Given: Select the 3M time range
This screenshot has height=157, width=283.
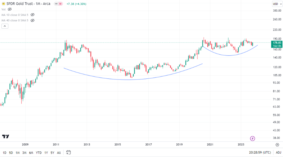Looking at the screenshot, I should point(24,153).
